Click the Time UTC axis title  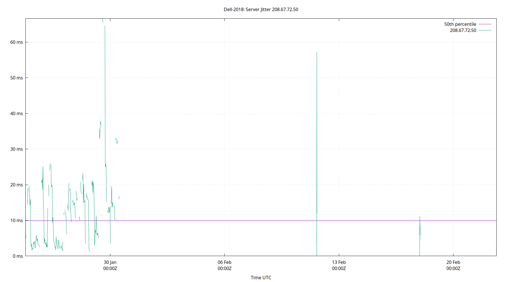(x=261, y=277)
